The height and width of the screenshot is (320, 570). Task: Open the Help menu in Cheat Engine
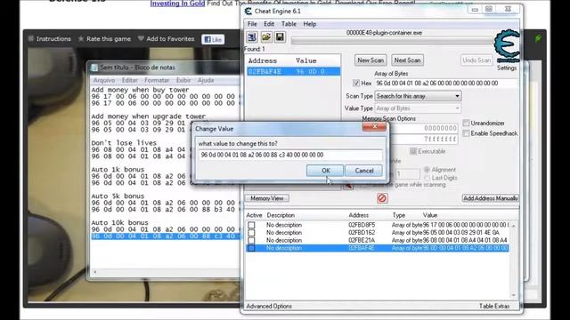tap(310, 24)
